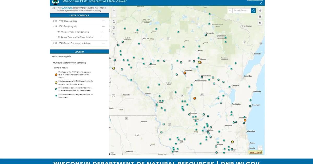Viewport: 313px width, 164px height.
Task: Click the PFAS Cleanup Sites layer name
Action: [68, 21]
